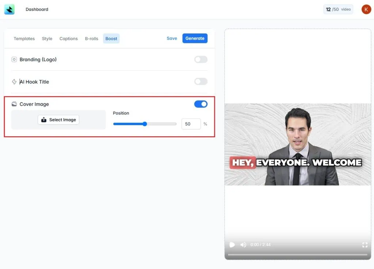
Task: Click the Position slider handle
Action: pyautogui.click(x=145, y=124)
